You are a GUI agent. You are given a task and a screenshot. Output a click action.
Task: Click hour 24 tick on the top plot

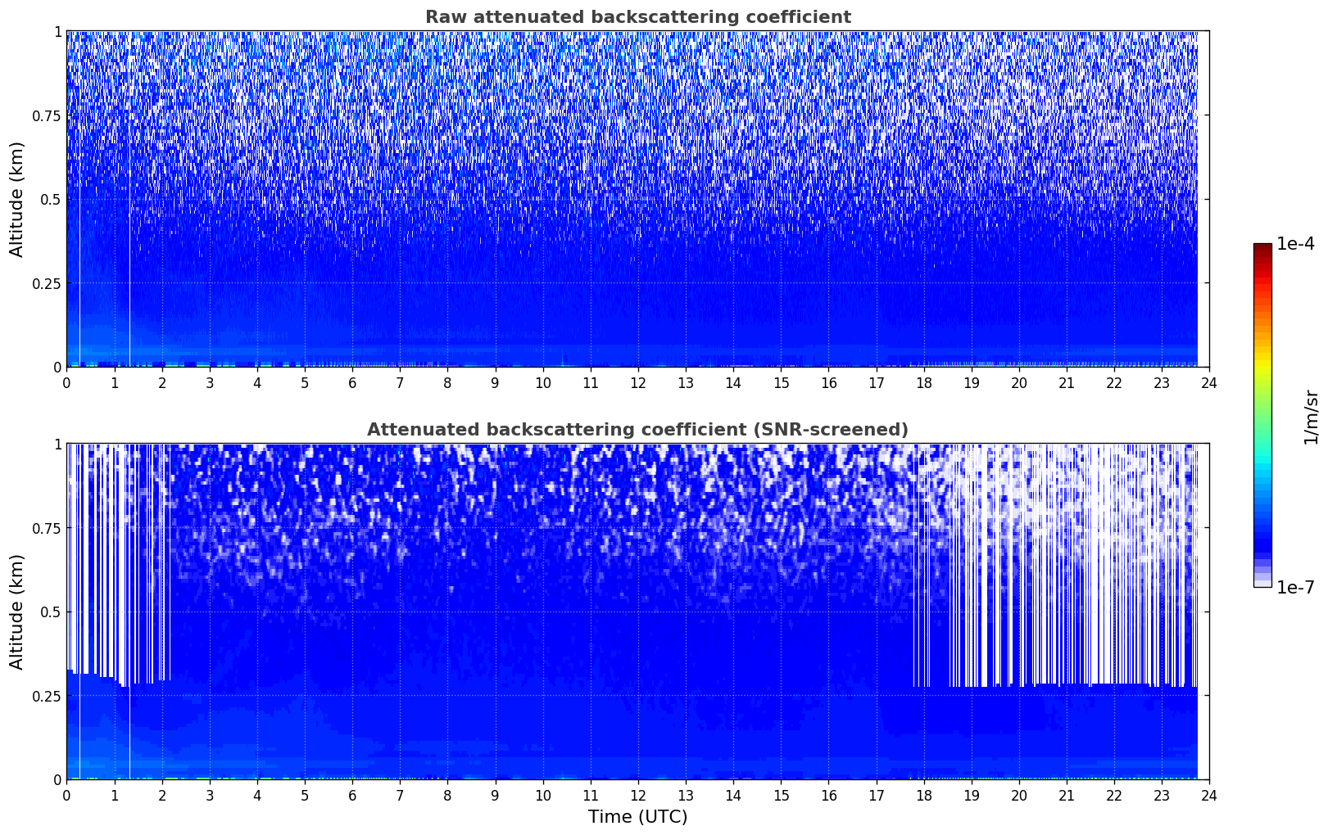pyautogui.click(x=1209, y=382)
